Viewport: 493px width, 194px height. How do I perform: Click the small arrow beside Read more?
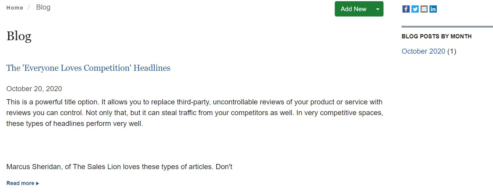(38, 184)
